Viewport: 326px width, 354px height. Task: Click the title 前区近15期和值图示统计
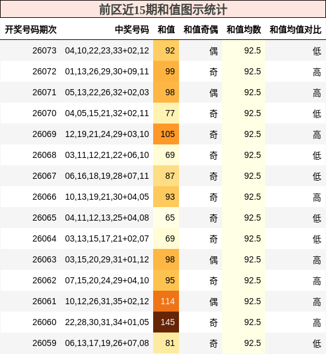click(163, 9)
